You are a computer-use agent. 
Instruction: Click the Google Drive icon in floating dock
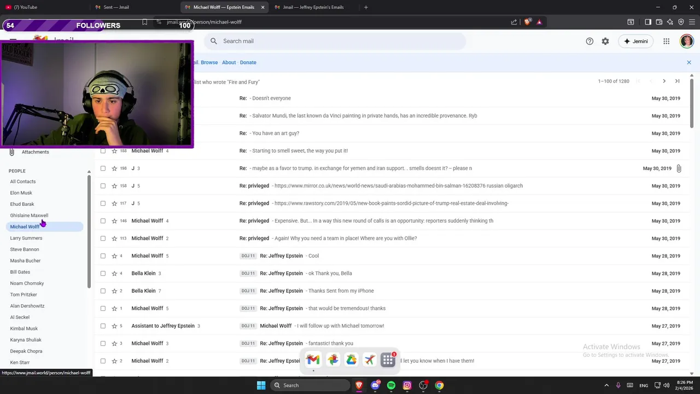(351, 360)
